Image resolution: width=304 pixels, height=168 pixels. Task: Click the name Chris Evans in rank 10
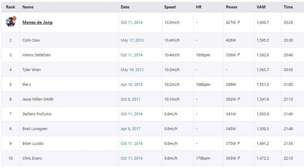32,158
